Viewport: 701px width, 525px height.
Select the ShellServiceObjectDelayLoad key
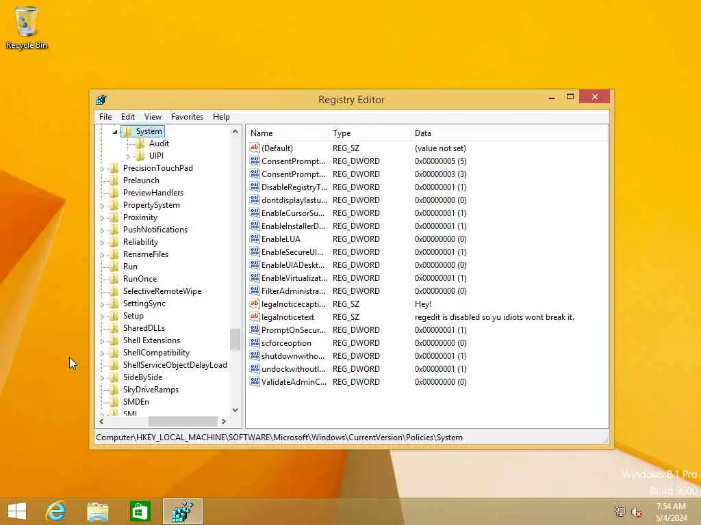[x=175, y=365]
